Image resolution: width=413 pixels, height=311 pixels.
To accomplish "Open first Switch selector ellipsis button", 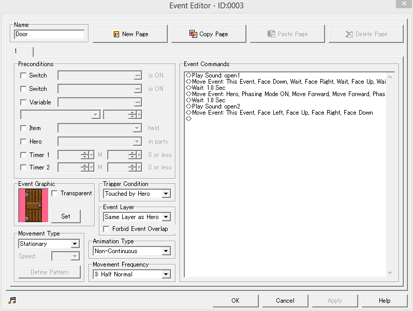I will (x=137, y=75).
